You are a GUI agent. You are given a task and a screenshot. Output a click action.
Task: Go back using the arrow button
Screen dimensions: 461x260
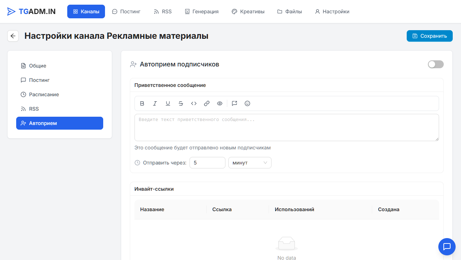click(13, 36)
